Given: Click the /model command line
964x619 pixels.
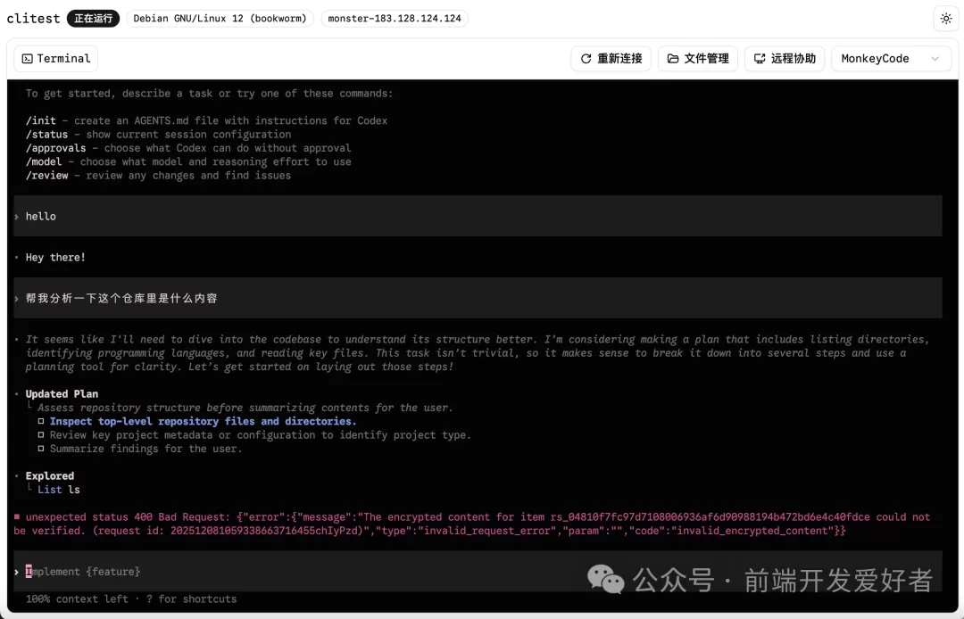Looking at the screenshot, I should pyautogui.click(x=188, y=161).
